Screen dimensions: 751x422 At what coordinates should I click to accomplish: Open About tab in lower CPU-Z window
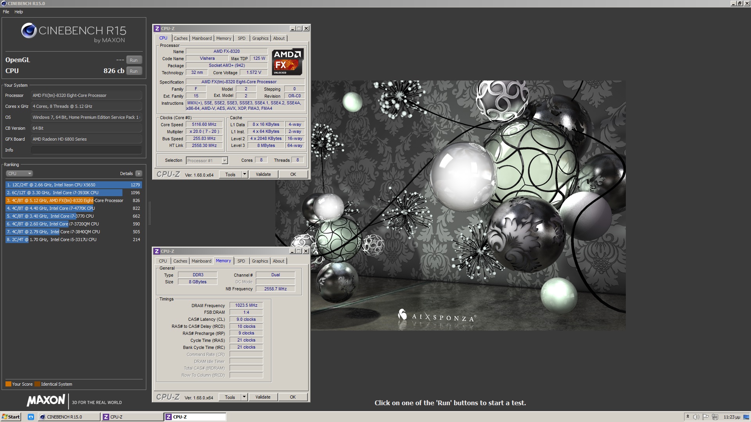(278, 261)
